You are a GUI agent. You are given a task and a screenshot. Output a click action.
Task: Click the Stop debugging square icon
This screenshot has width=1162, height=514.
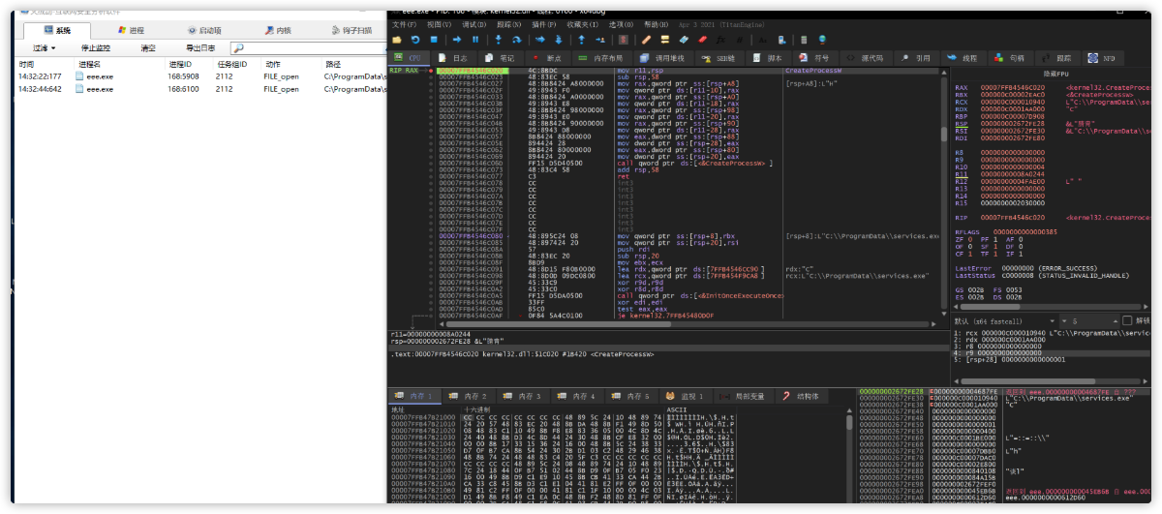coord(433,40)
